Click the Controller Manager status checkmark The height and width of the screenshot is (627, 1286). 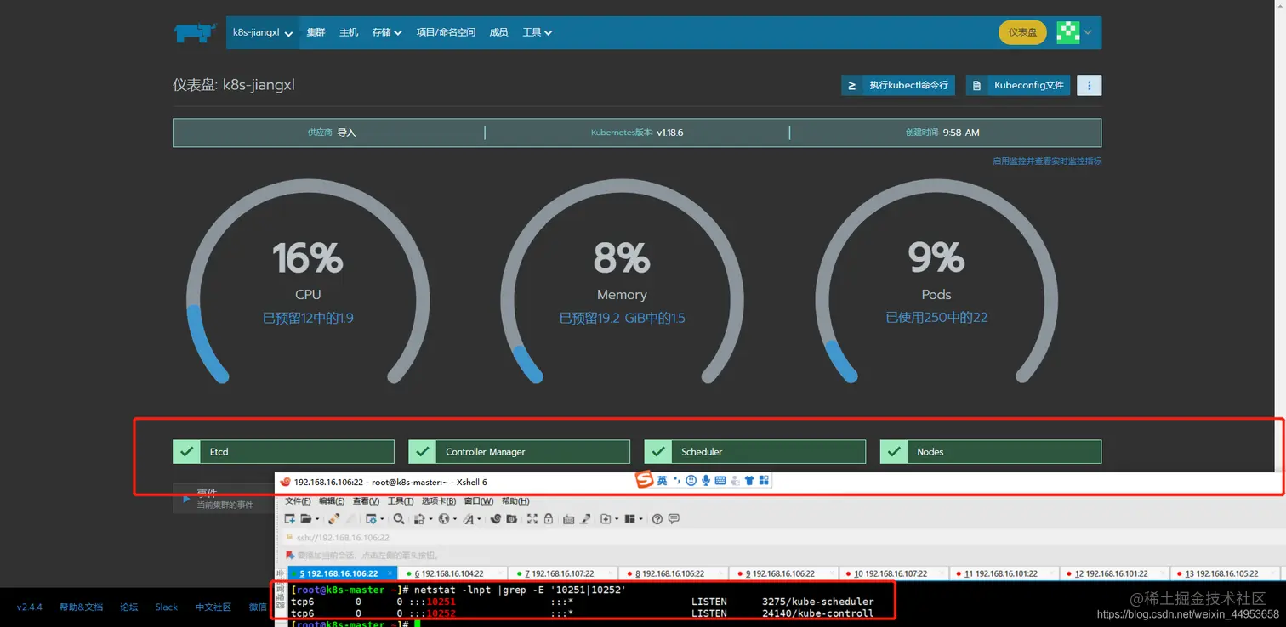422,451
